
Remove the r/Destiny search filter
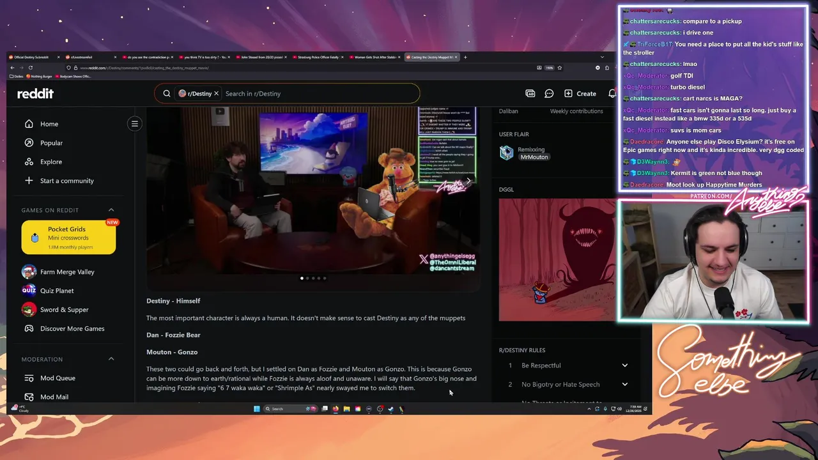click(x=216, y=93)
